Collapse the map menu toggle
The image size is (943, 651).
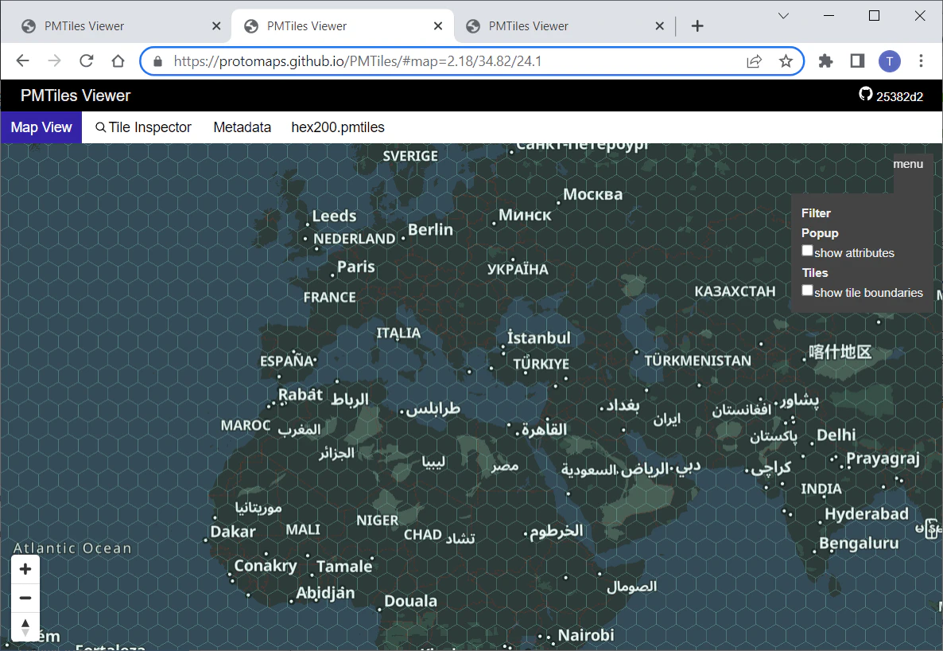tap(907, 164)
